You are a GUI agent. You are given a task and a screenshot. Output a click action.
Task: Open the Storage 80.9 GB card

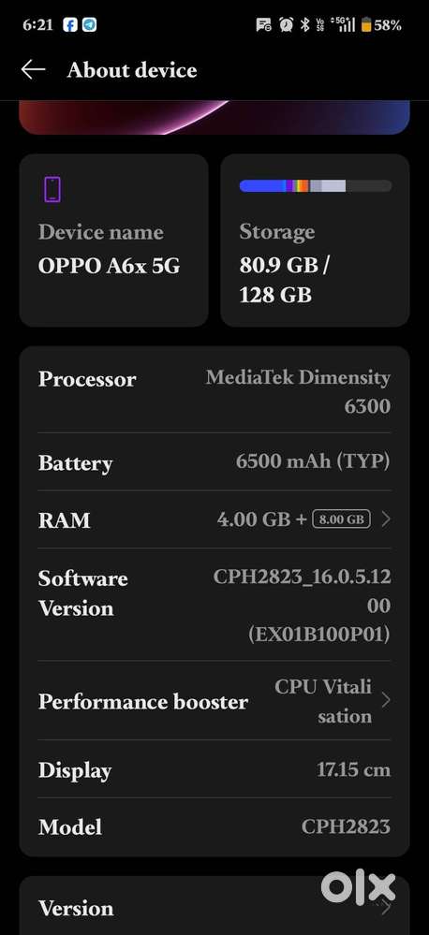tap(315, 241)
